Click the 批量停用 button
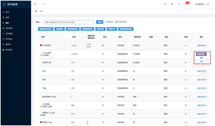 pos(101,29)
